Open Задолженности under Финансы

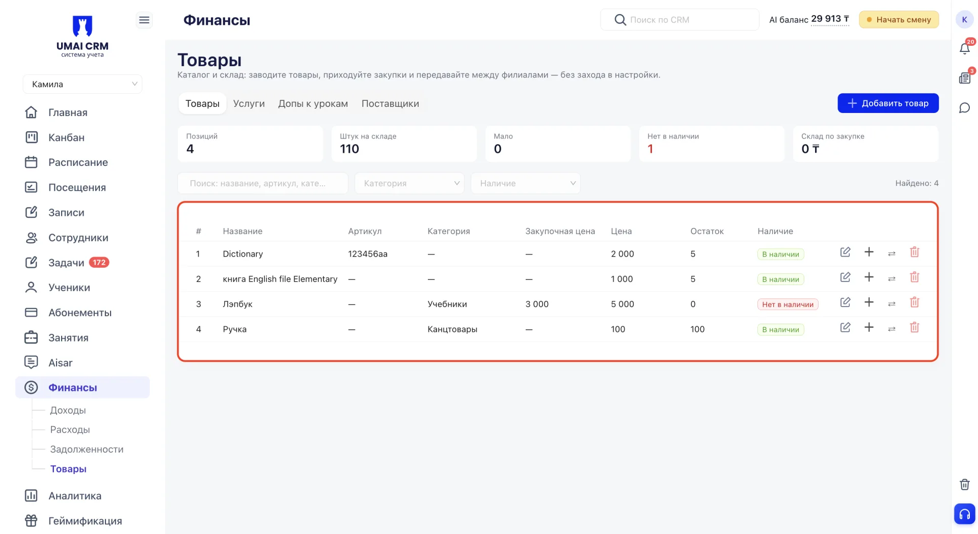click(87, 449)
